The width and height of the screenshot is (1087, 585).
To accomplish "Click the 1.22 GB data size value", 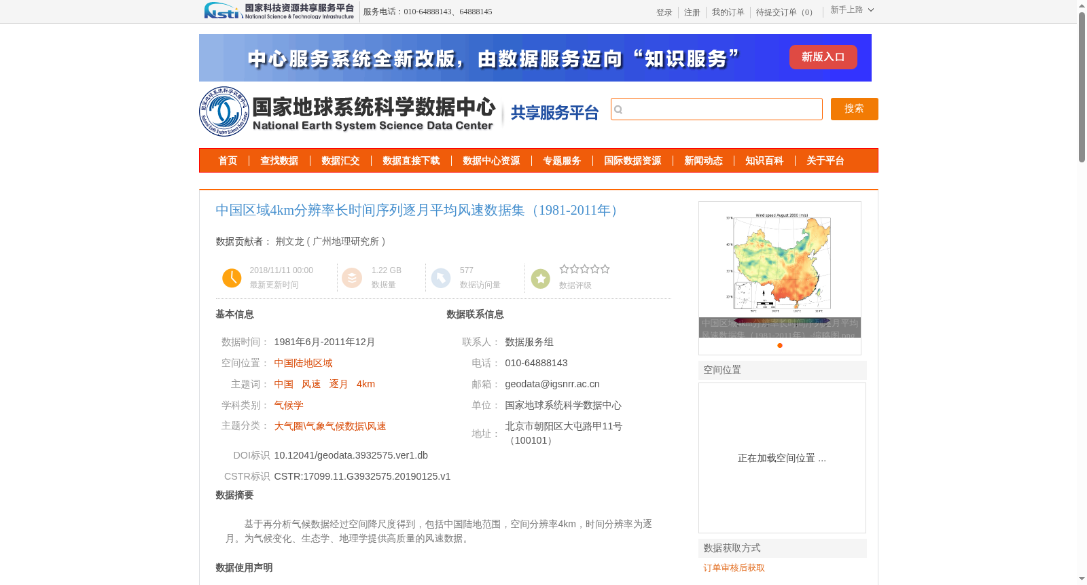I will point(387,270).
